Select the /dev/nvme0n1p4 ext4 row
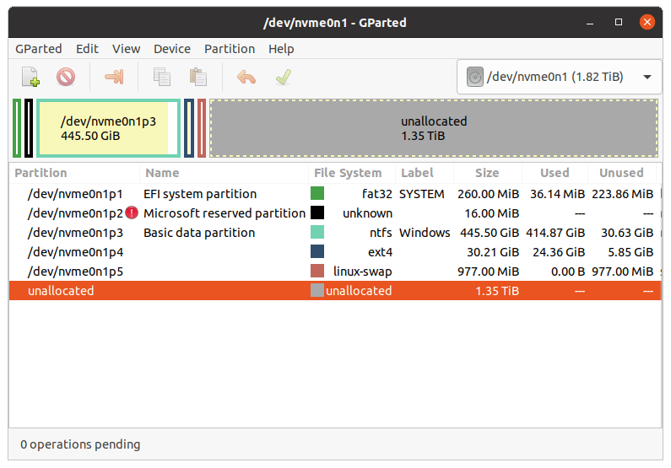The image size is (671, 468). coord(335,252)
